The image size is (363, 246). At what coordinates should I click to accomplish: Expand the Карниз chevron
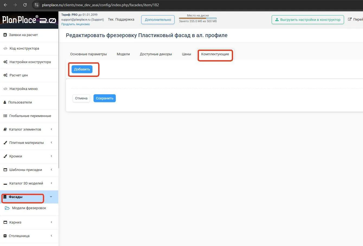(52, 222)
